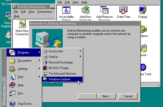The width and height of the screenshot is (163, 107).
Task: Click the Next button in wizard
Action: [106, 96]
